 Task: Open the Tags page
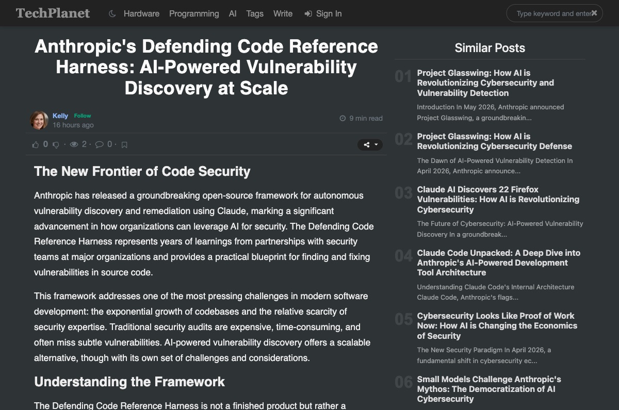(x=255, y=14)
